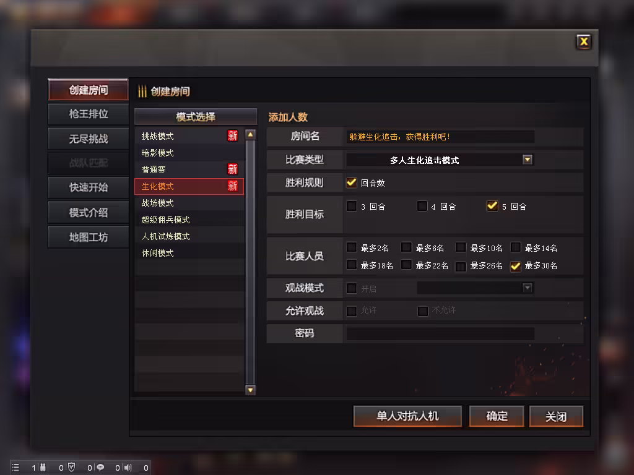Close dialog with the yellow X icon
Screen dimensions: 634x475
[x=583, y=41]
